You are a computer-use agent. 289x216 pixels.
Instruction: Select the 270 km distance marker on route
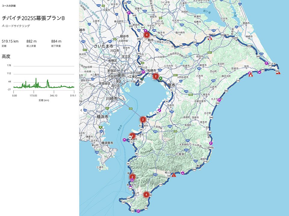coord(238,81)
